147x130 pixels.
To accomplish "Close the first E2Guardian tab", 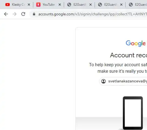I will point(91,5).
